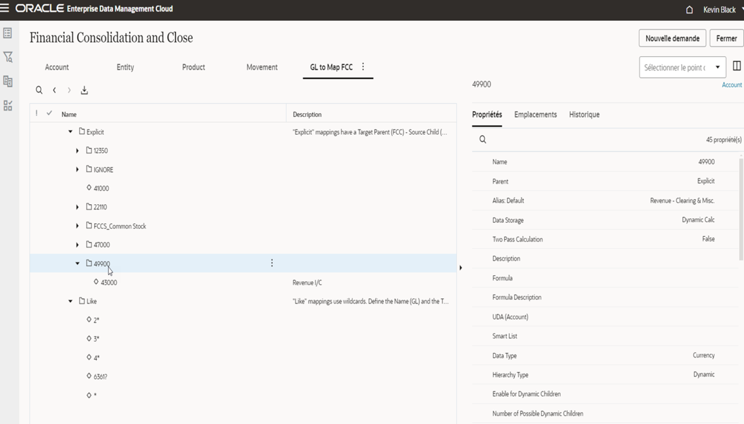Click the Two Pass Calculation False value

click(708, 239)
